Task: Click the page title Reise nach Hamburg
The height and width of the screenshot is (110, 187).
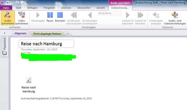Action: [42, 44]
